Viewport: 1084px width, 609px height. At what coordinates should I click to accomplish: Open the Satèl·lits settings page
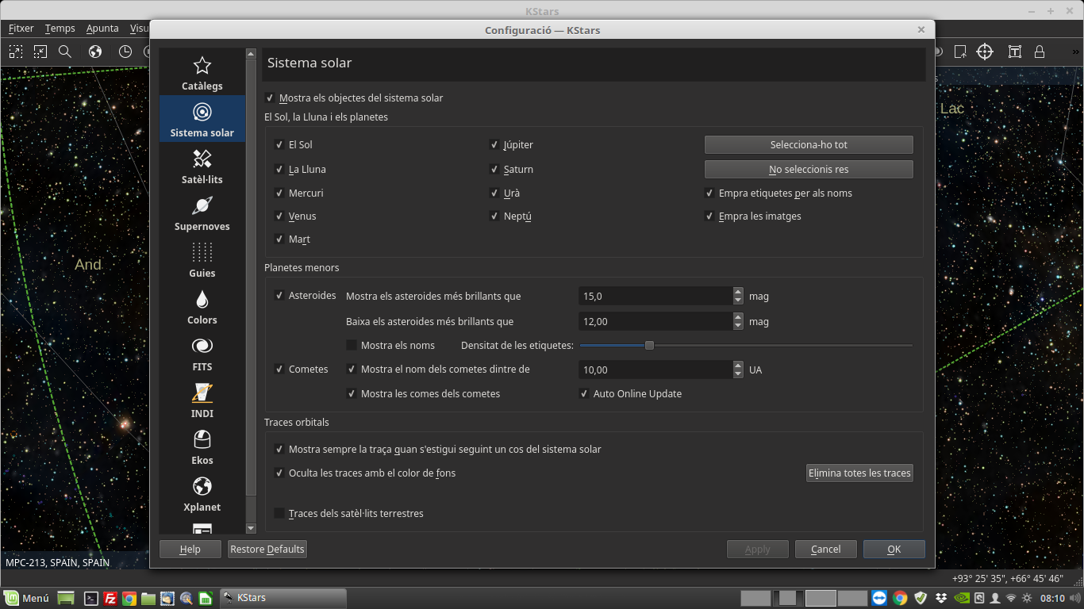tap(202, 167)
